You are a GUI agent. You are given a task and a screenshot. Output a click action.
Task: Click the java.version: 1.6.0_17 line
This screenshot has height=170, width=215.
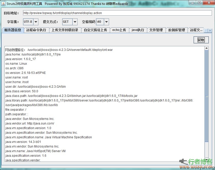click(x=20, y=59)
